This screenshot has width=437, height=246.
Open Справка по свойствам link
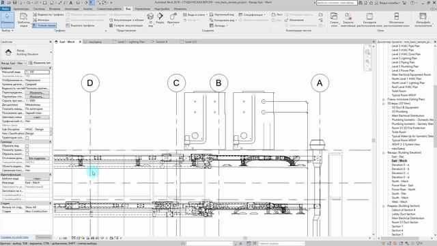pyautogui.click(x=14, y=237)
